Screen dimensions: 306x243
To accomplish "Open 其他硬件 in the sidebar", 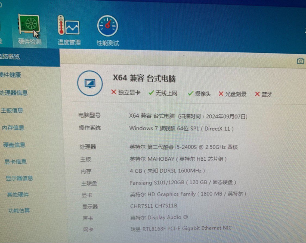I will [x=18, y=195].
